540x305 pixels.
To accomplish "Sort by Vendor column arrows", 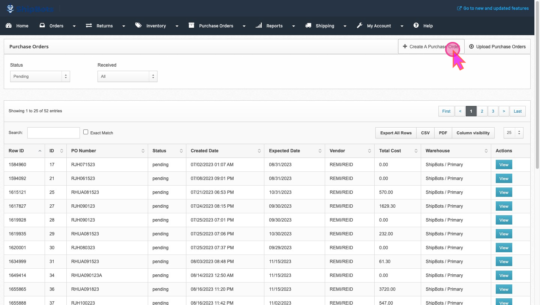I will pos(369,151).
